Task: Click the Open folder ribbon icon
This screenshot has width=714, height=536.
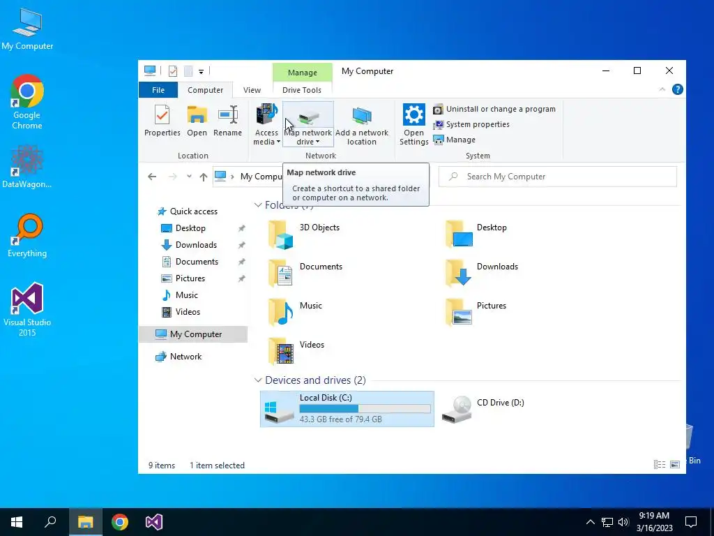Action: pyautogui.click(x=197, y=120)
